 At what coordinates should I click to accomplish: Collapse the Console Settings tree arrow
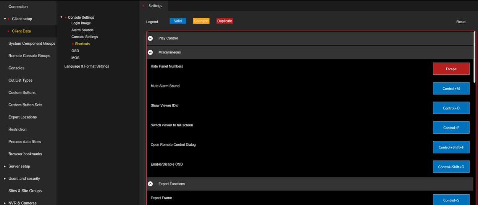[61, 17]
